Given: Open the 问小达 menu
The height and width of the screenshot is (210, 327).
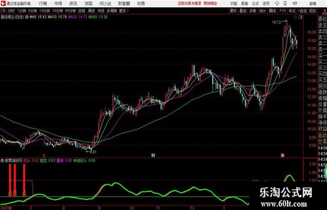Looking at the screenshot, I should 105,3.
